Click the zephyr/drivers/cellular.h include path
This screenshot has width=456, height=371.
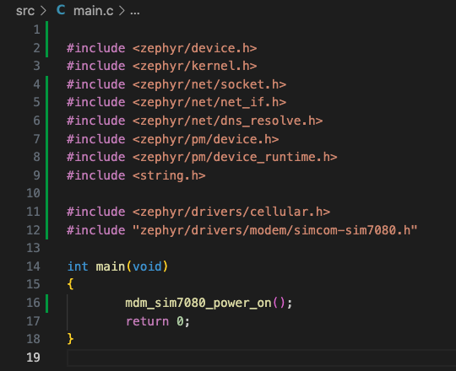tap(231, 212)
